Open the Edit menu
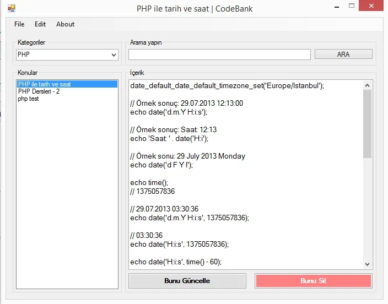The image size is (388, 304). click(40, 24)
